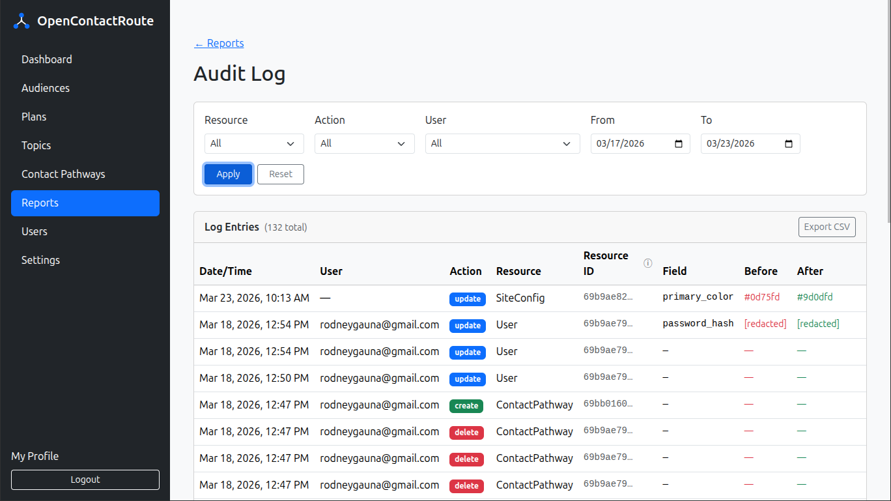Follow the back to Reports link
This screenshot has width=891, height=501.
219,43
